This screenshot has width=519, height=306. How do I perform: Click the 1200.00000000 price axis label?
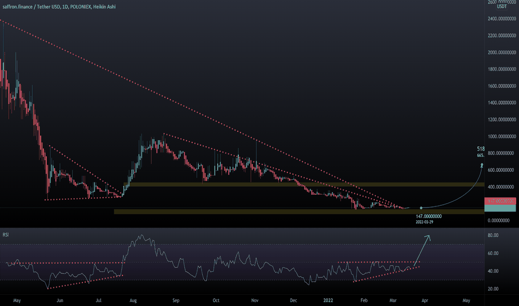click(x=502, y=120)
